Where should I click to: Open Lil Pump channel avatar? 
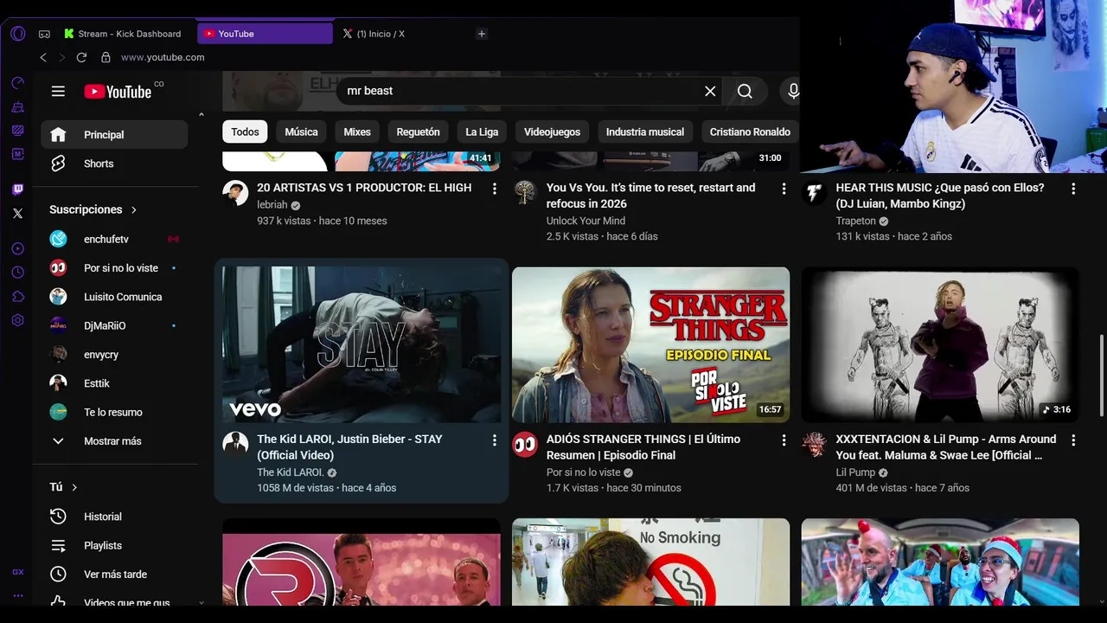[814, 445]
